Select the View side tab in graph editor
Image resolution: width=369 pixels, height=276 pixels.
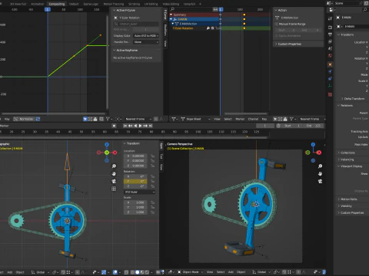click(165, 44)
